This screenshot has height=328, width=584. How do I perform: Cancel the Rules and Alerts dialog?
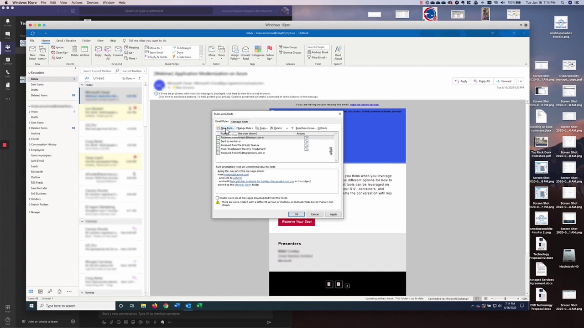(x=315, y=214)
